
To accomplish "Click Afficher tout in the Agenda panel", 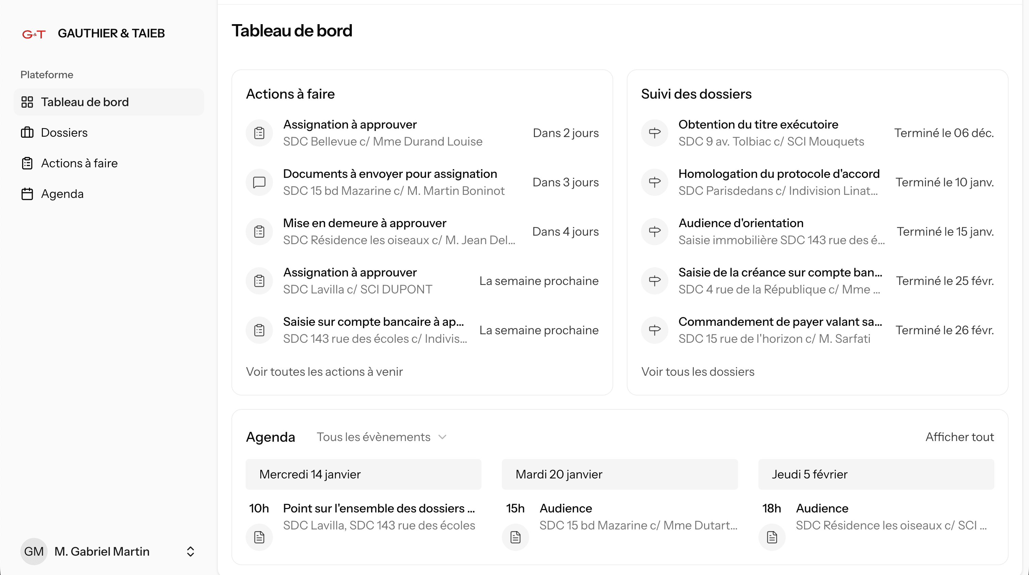I will coord(959,437).
